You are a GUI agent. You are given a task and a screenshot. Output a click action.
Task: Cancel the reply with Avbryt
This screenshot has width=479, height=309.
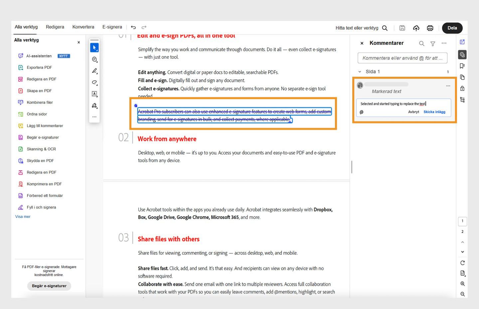[413, 112]
